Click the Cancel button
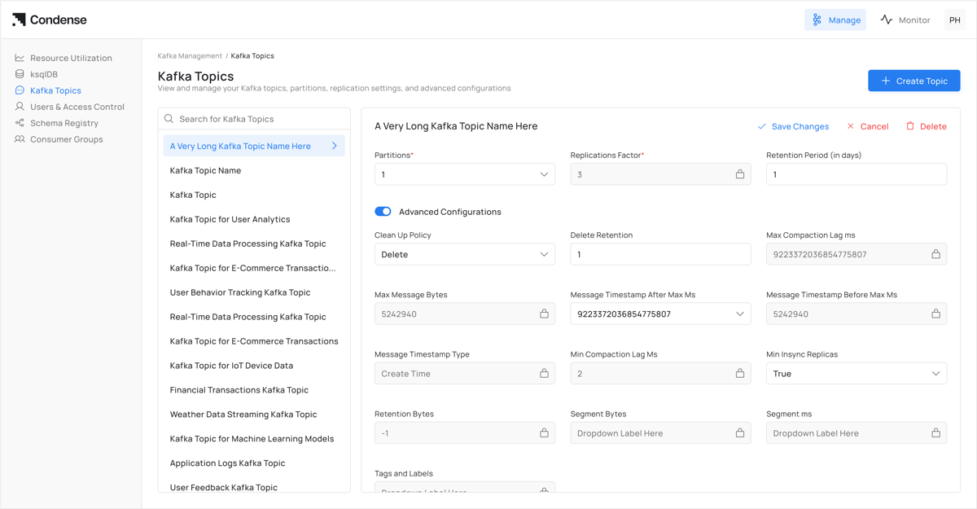 click(867, 126)
